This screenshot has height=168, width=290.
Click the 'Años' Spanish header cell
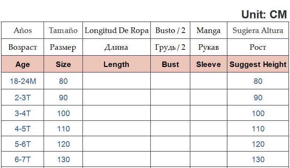[x=23, y=30]
